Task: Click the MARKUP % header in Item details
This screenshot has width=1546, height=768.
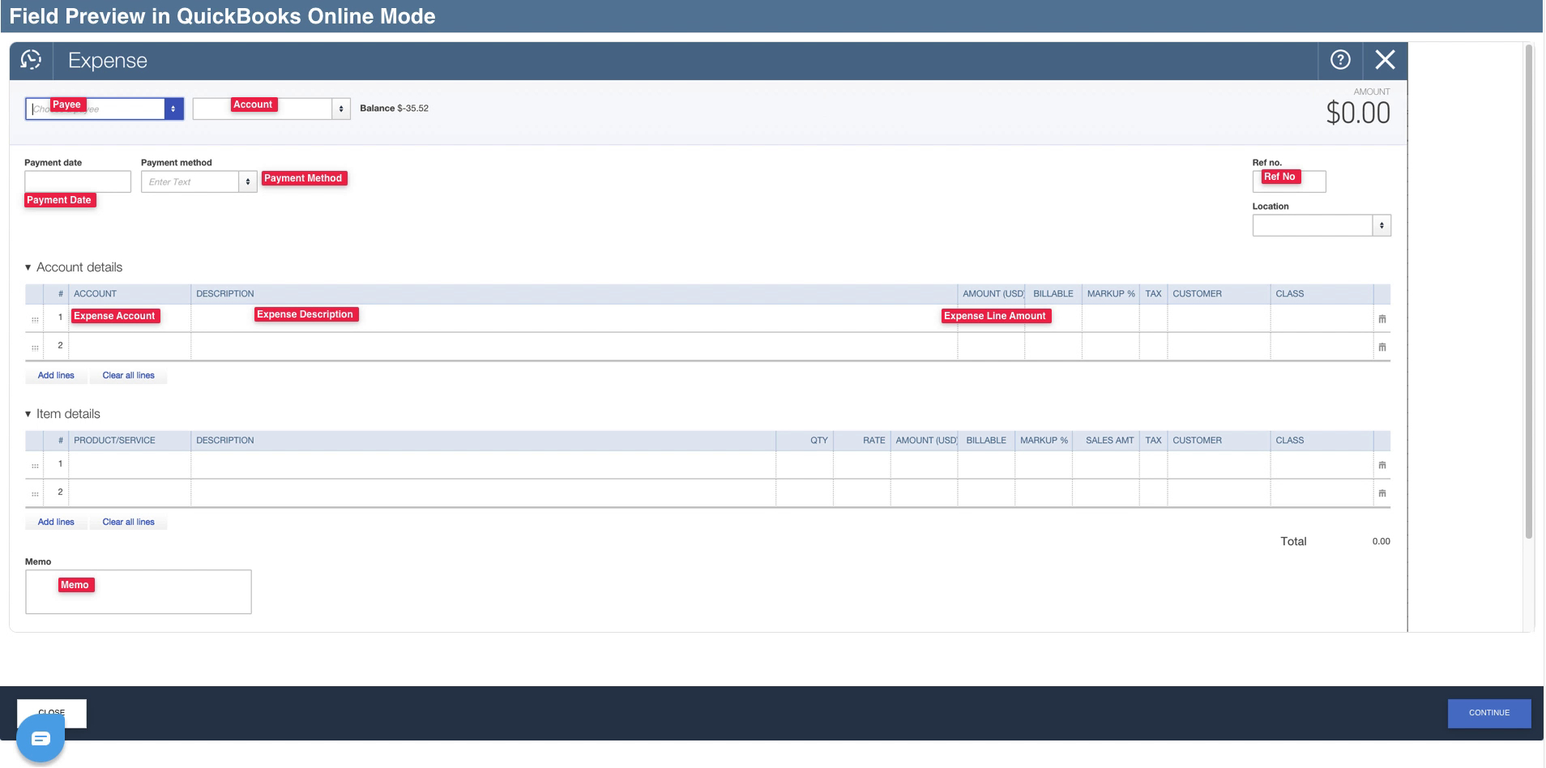Action: [1044, 441]
